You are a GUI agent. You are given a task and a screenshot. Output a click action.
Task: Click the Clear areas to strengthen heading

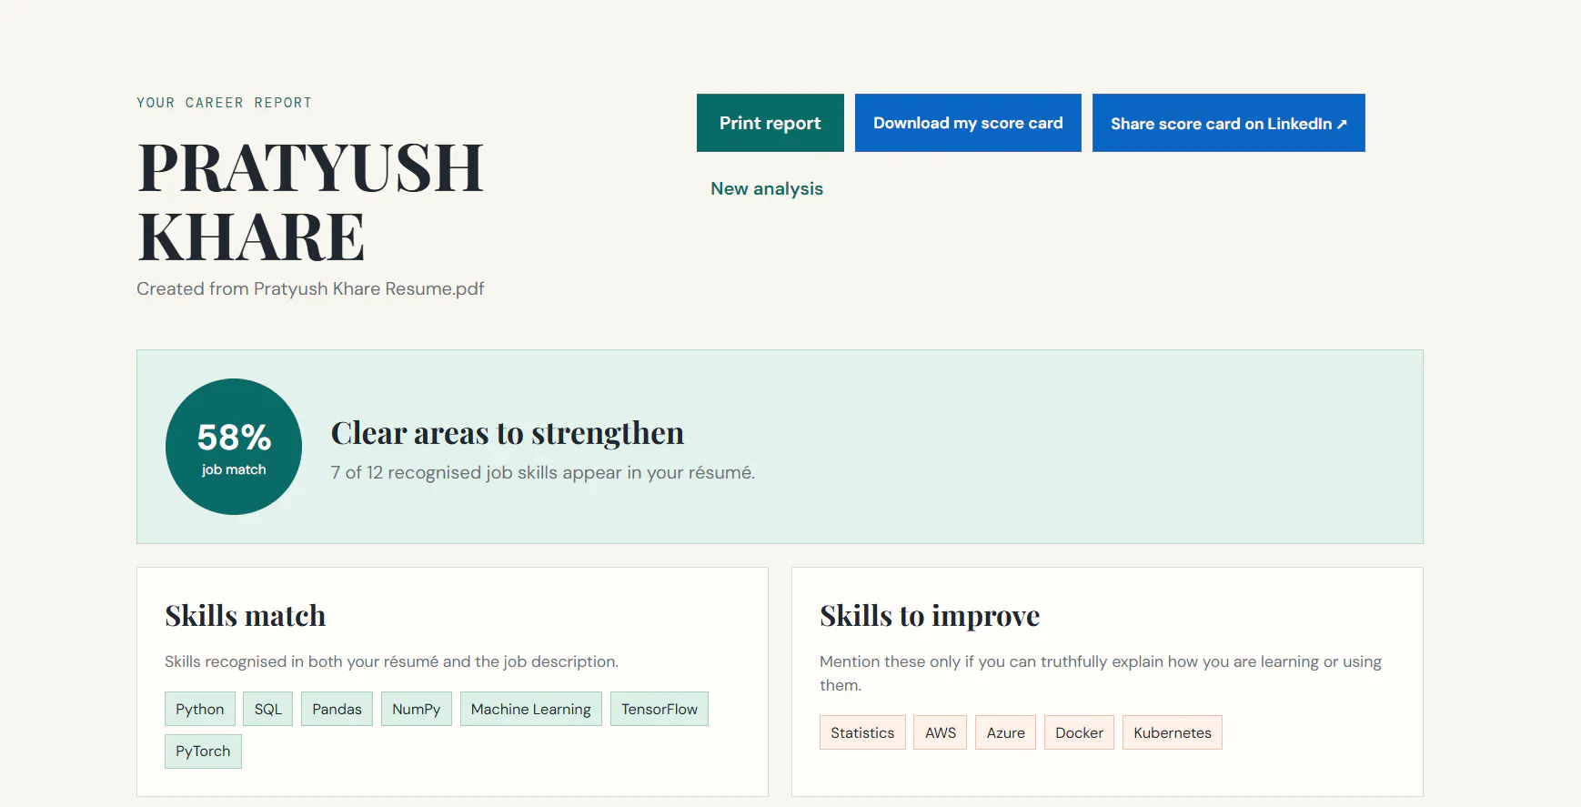pos(508,433)
